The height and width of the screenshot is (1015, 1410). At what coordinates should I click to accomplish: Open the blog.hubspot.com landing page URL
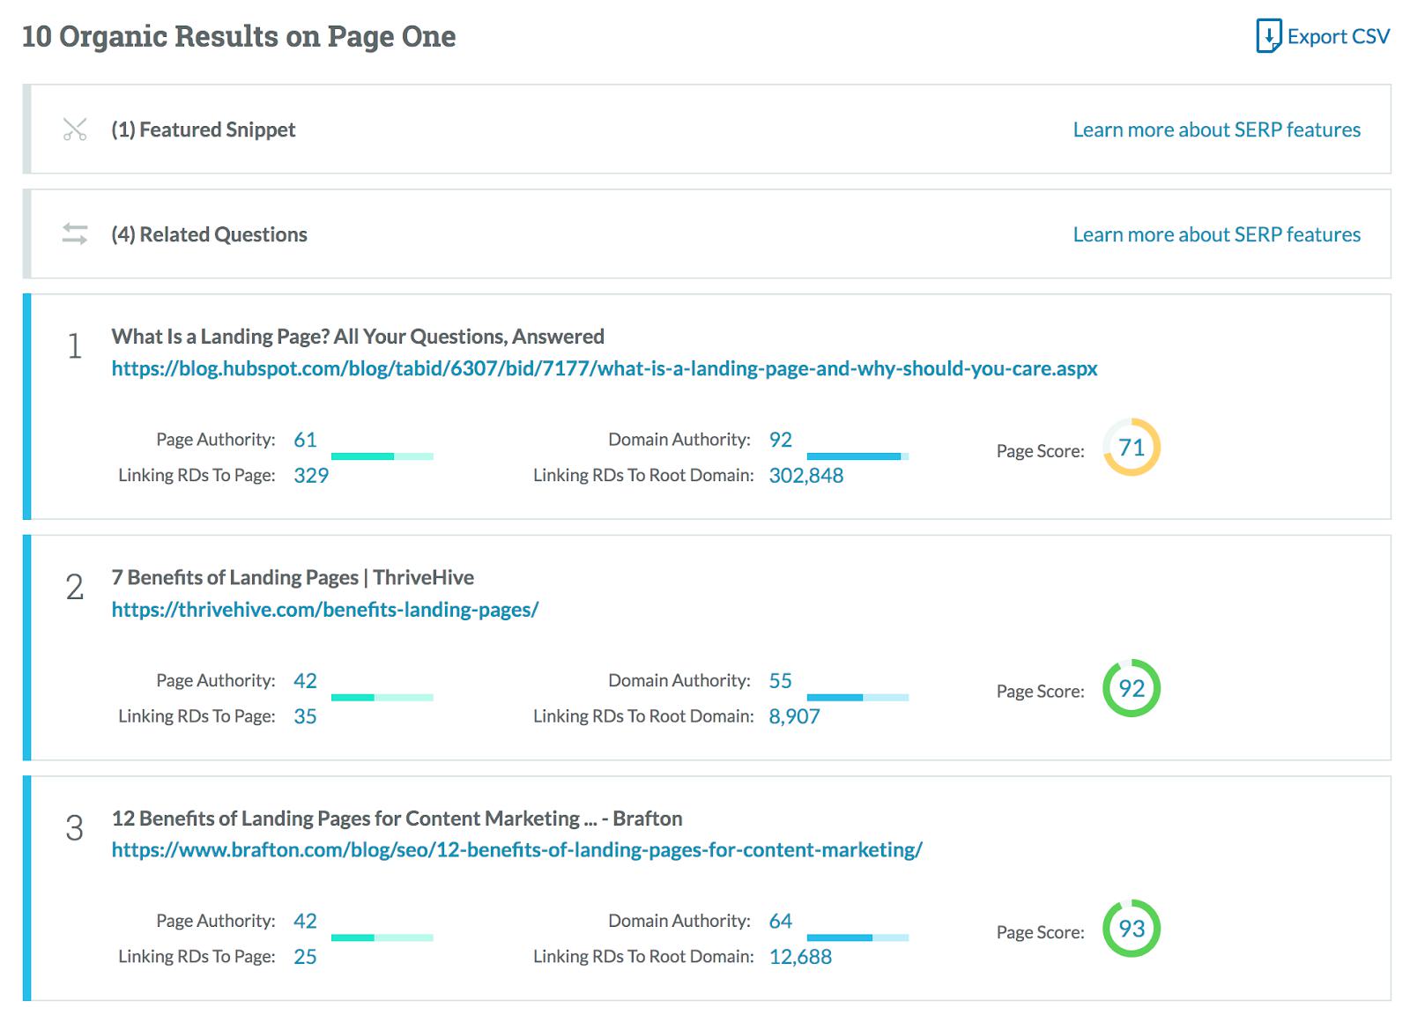click(604, 368)
